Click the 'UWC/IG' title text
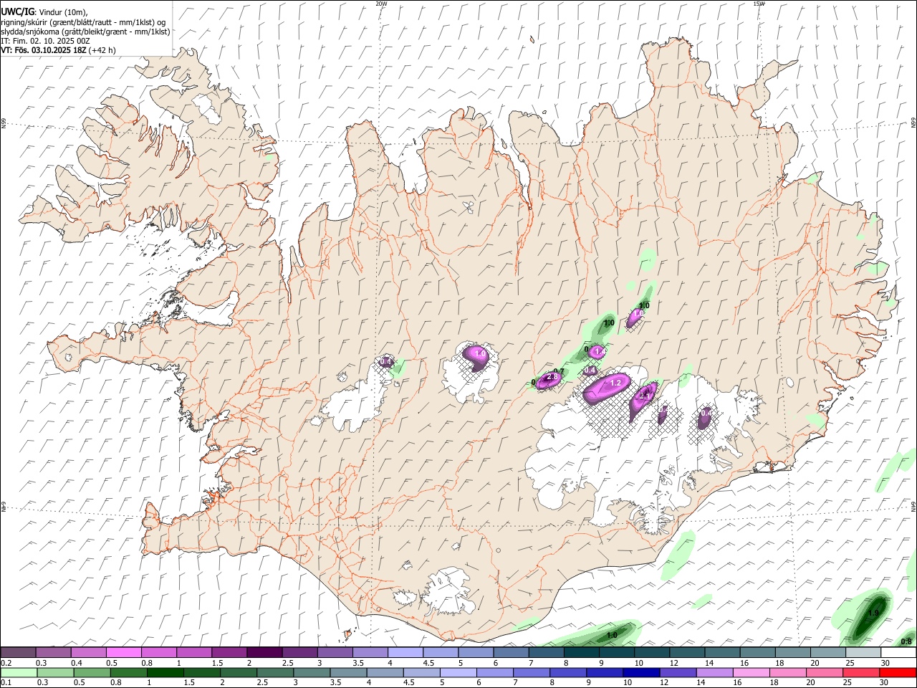Viewport: 917px width, 688px height. pos(17,12)
